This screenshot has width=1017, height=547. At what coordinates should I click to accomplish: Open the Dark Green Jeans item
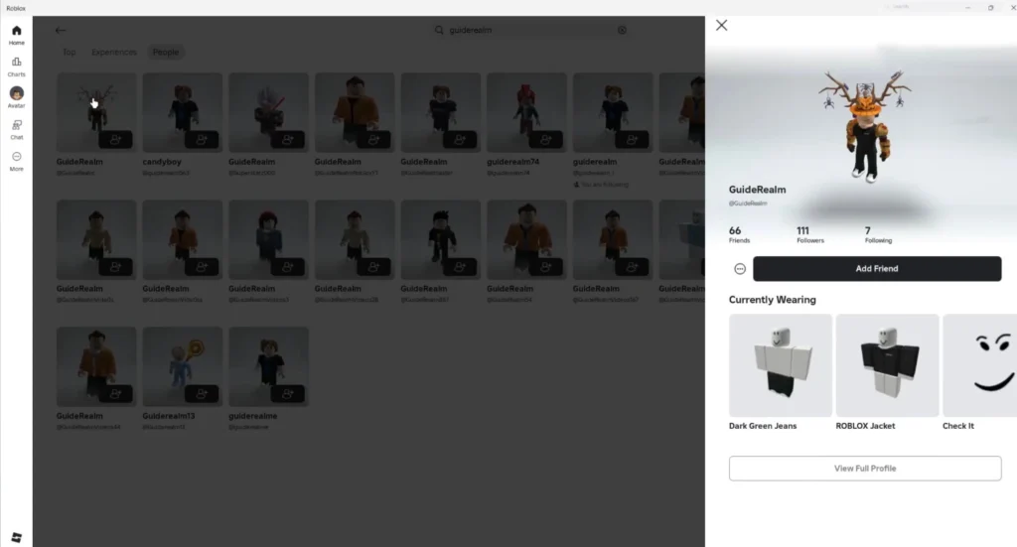781,365
